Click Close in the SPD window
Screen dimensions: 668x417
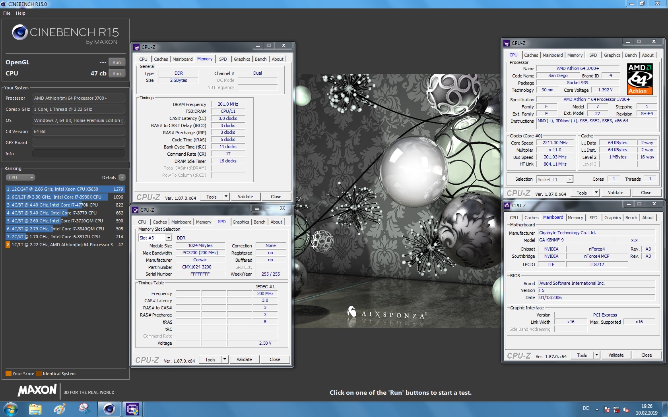(275, 359)
